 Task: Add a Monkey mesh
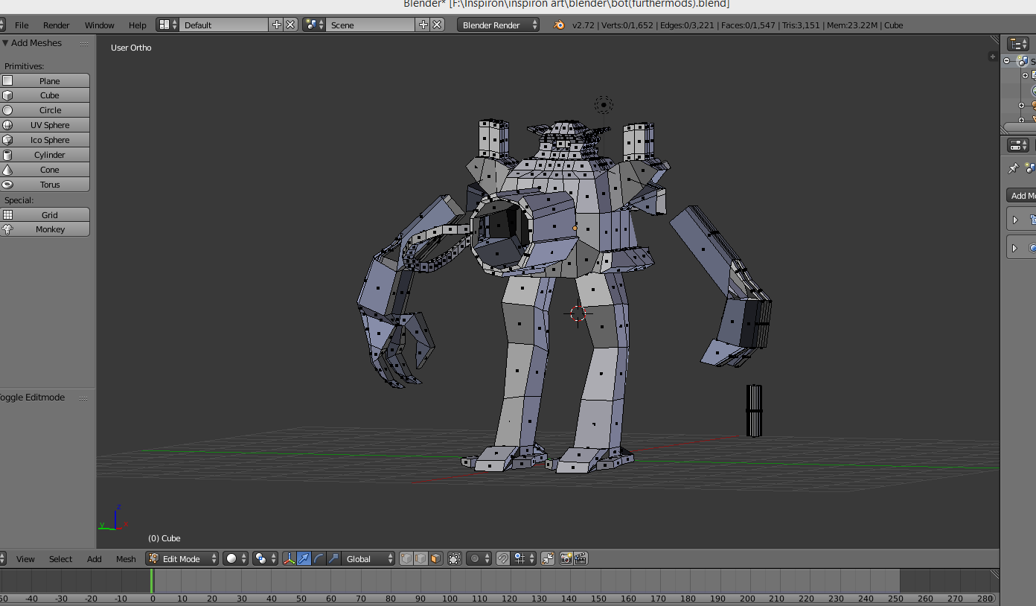coord(49,229)
